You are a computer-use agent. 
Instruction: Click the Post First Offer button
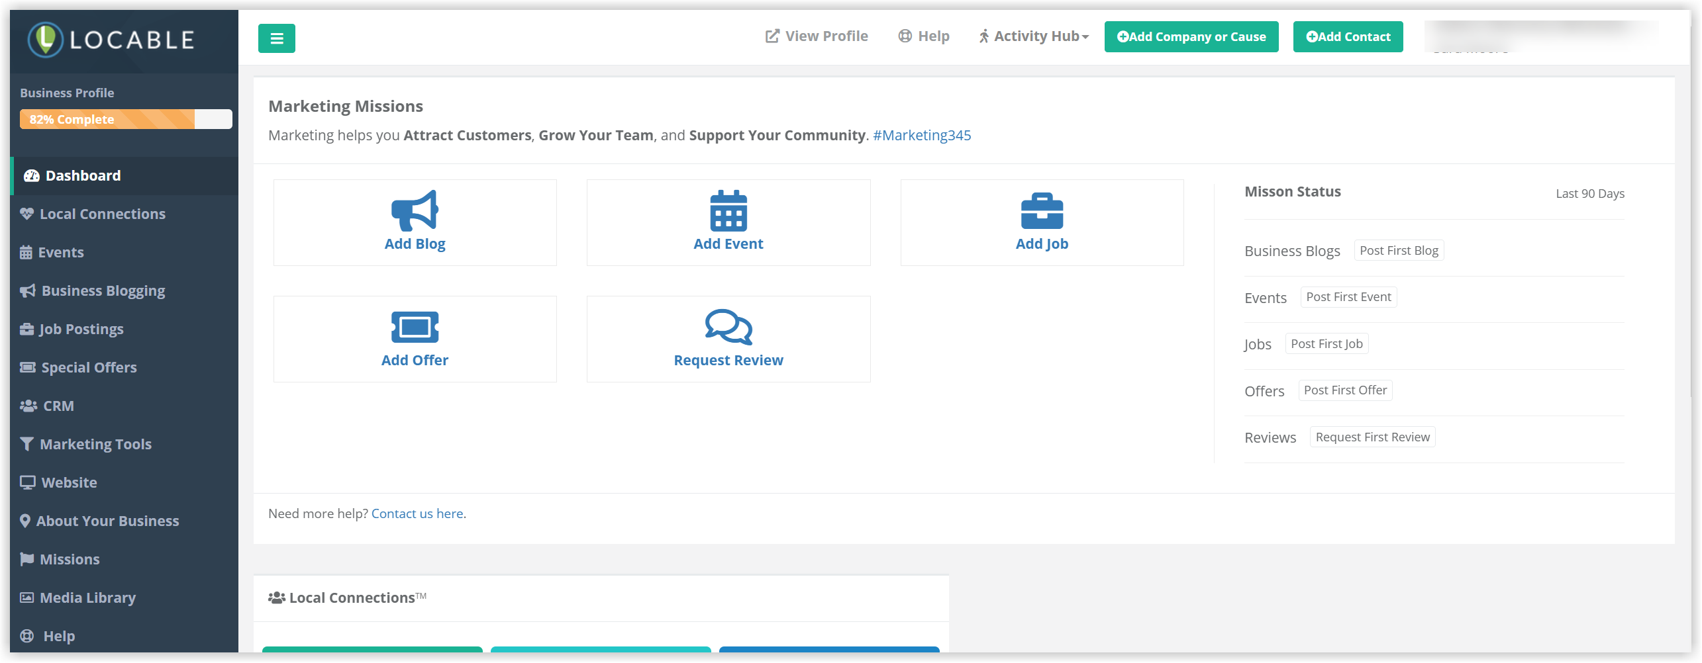tap(1345, 390)
